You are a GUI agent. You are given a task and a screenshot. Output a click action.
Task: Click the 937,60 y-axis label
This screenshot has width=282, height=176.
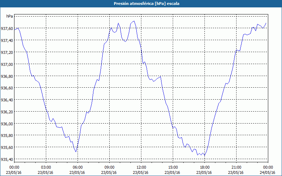(x=7, y=29)
